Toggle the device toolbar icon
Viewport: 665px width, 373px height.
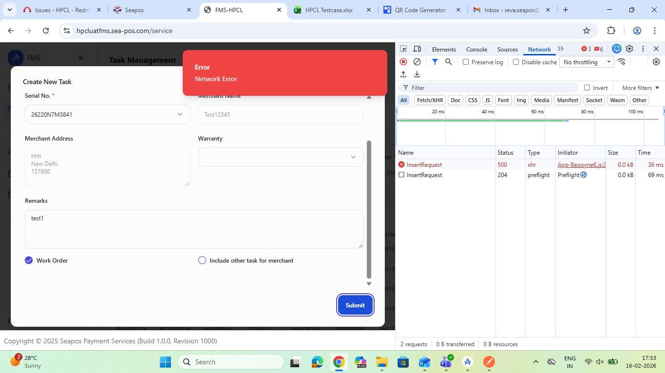coord(417,49)
